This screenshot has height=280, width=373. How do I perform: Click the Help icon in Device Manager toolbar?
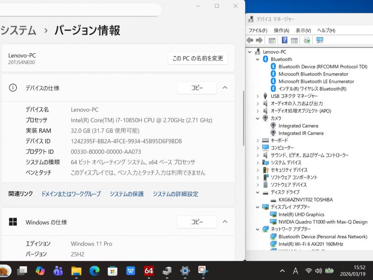point(285,40)
